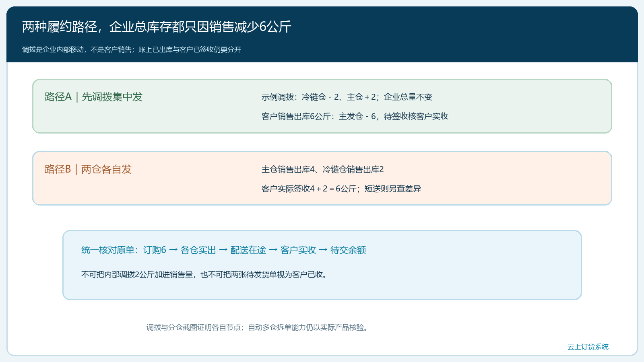This screenshot has height=362, width=644.
Task: Click the line 客户实际签收4 + 2 = 6公斤
Action: (x=341, y=189)
